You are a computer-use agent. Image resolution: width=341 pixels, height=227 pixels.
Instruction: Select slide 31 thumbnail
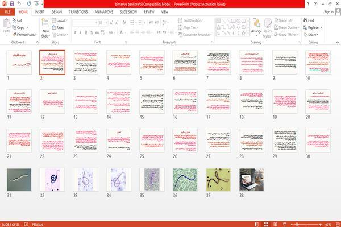(19, 180)
